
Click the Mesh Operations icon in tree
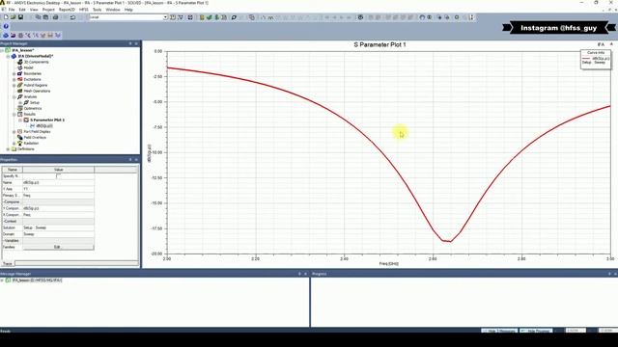[x=19, y=91]
